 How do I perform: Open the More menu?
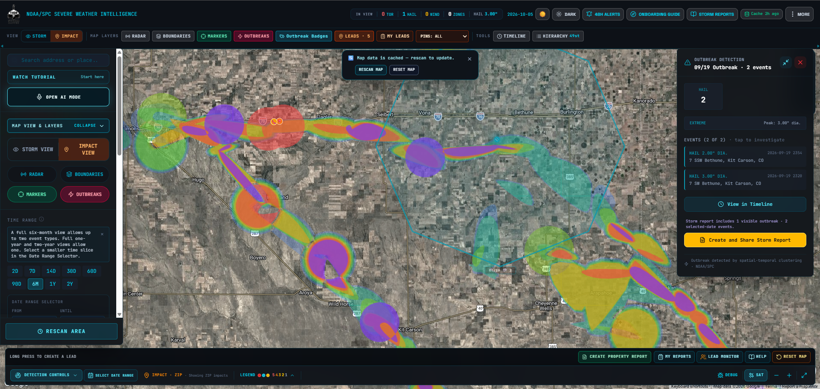[799, 14]
